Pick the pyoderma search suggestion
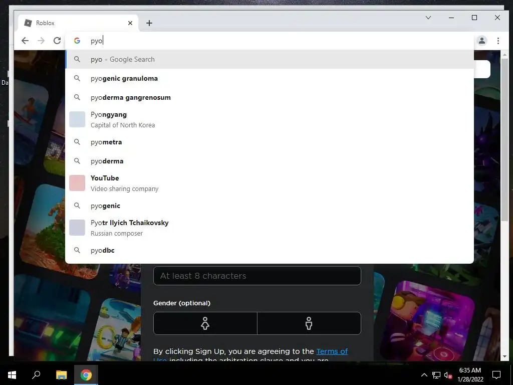Screen dimensions: 513x385 270,161
